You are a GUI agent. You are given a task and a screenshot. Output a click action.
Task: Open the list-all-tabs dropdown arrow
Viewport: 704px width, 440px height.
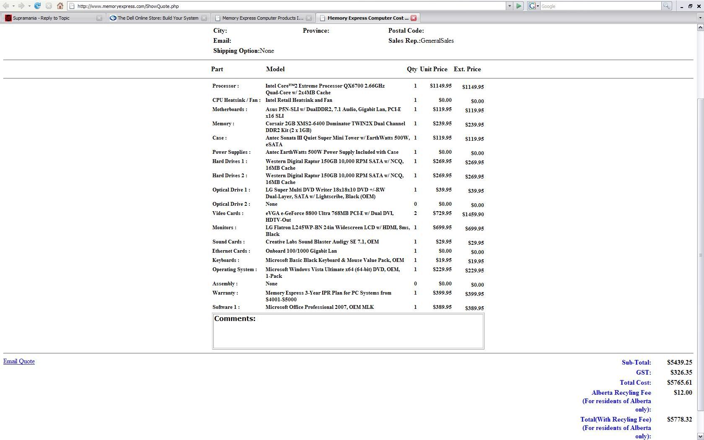tap(699, 18)
